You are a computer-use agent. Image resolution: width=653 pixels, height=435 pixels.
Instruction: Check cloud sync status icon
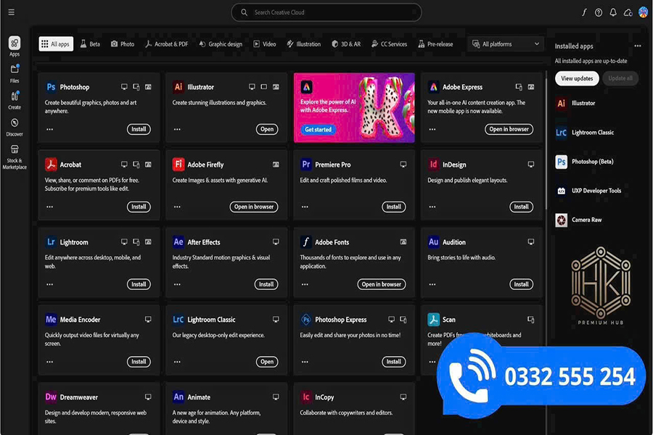(x=628, y=12)
